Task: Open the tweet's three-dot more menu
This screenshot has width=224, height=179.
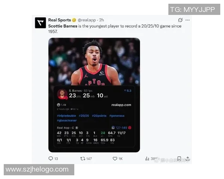Action: click(x=187, y=20)
